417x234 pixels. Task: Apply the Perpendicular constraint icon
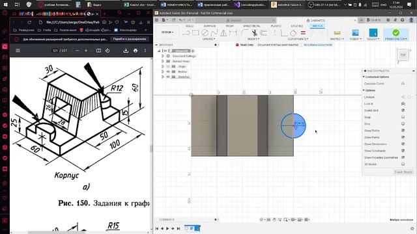click(284, 33)
